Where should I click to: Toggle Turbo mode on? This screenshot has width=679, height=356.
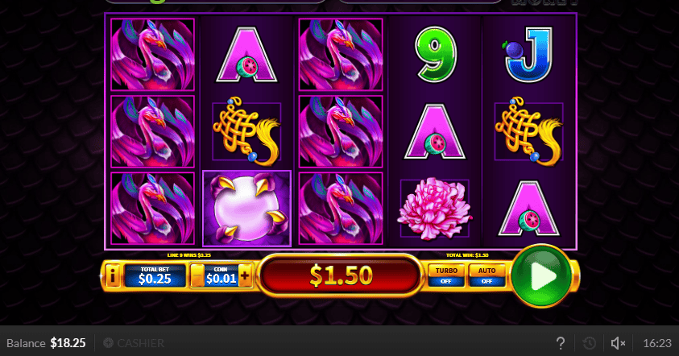coord(446,275)
